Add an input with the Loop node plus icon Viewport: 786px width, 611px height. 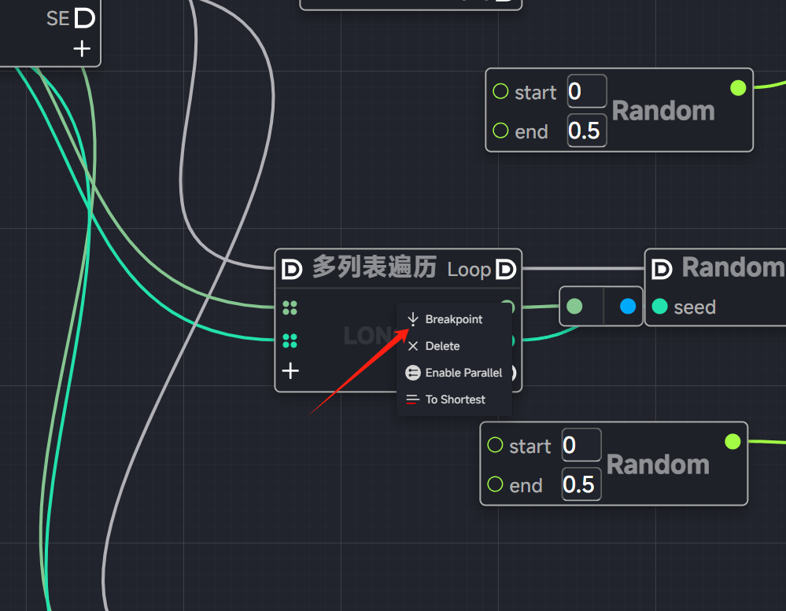[x=291, y=371]
